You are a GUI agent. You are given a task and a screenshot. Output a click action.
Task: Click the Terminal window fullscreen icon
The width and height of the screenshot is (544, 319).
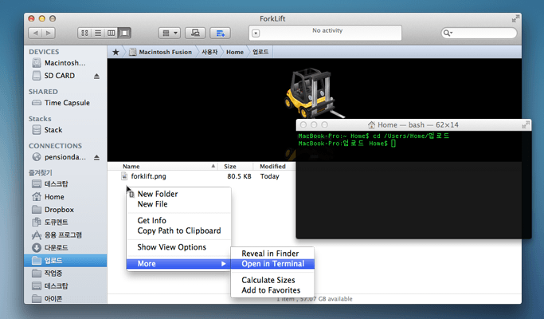[526, 124]
